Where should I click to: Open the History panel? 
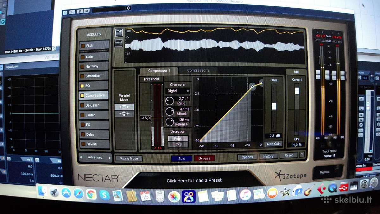click(269, 156)
